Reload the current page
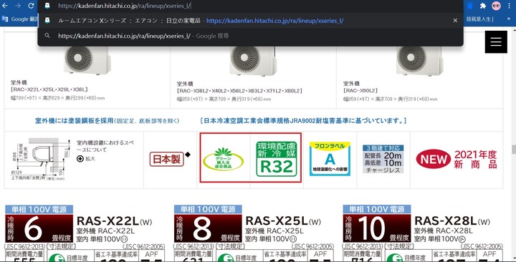Image resolution: width=516 pixels, height=262 pixels. pos(31,6)
